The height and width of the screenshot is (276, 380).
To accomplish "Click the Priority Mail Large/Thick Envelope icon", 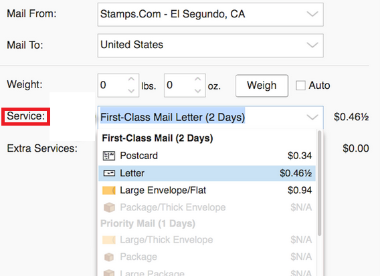I will click(x=109, y=240).
